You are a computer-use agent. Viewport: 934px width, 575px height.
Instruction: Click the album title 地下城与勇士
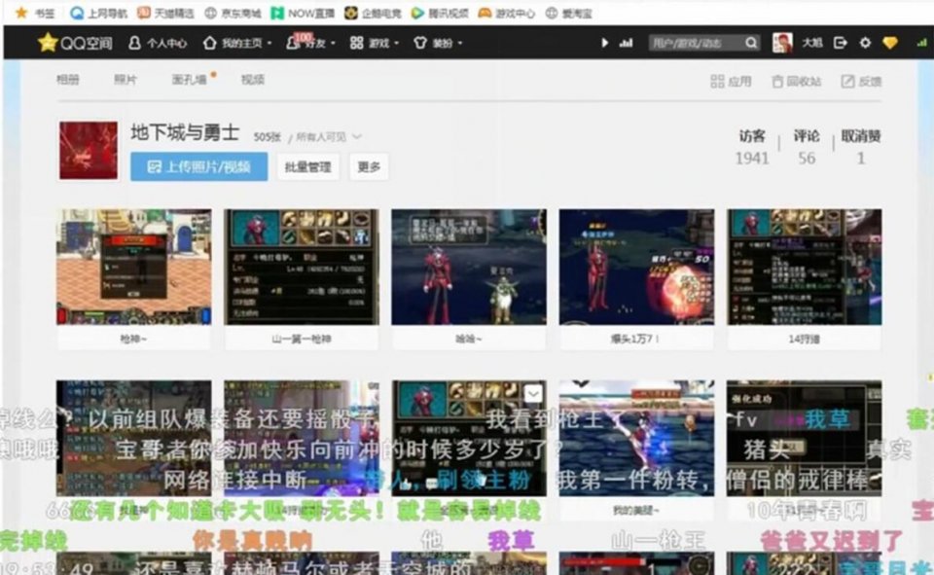(185, 132)
